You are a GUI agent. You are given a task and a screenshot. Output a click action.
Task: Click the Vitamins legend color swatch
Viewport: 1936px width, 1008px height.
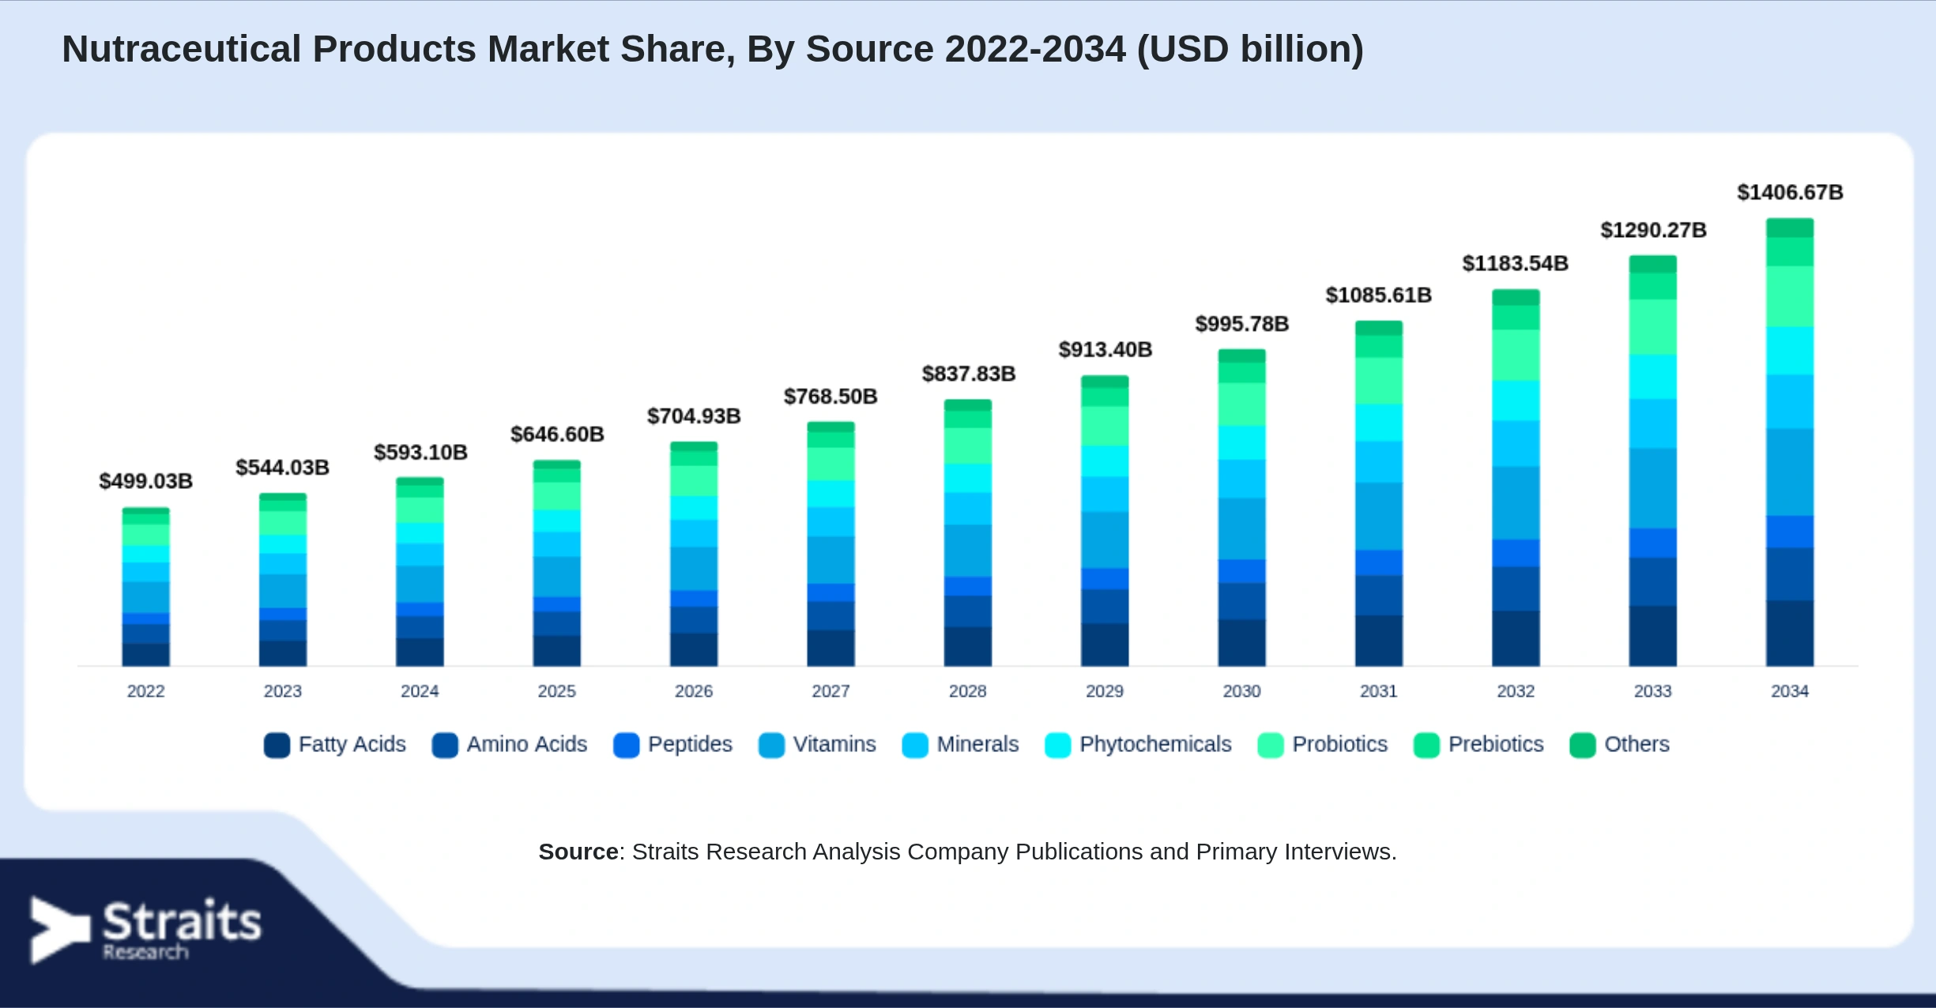coord(771,745)
